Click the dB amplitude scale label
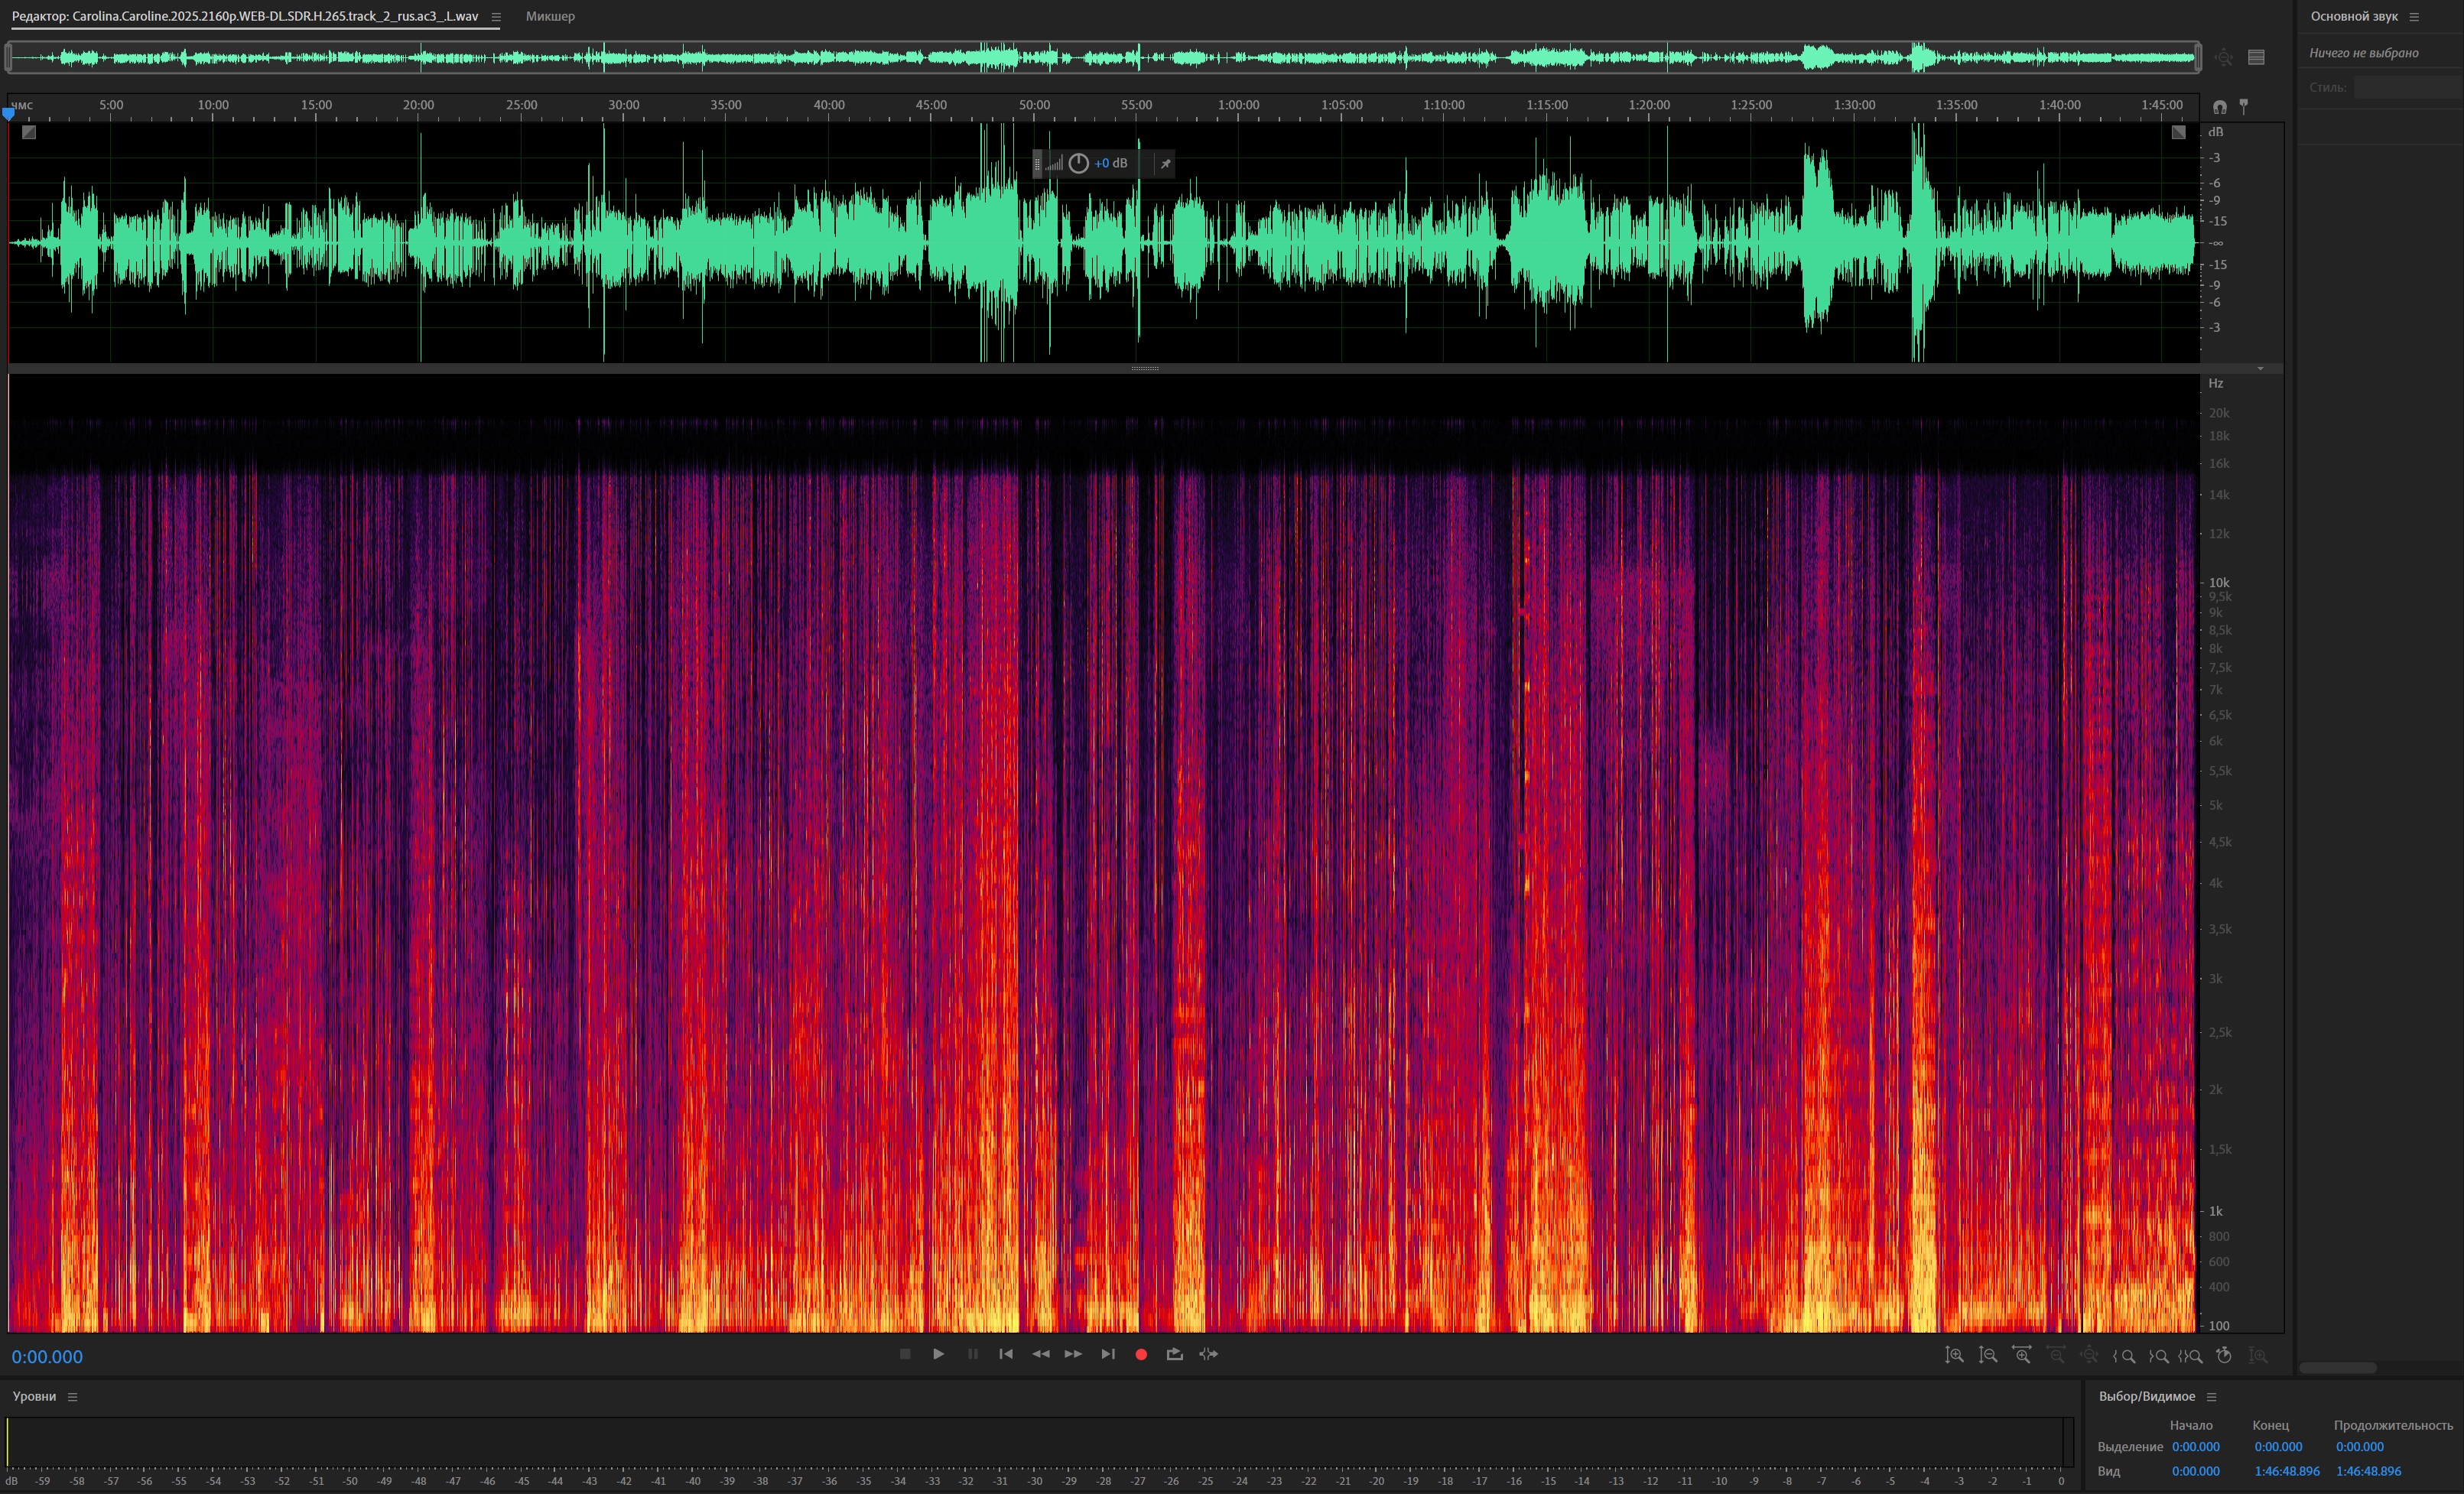This screenshot has width=2464, height=1494. (x=2216, y=132)
